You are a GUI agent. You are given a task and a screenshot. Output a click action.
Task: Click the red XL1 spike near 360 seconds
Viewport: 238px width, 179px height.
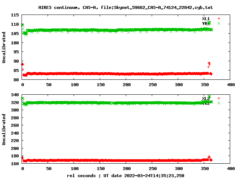click(209, 64)
